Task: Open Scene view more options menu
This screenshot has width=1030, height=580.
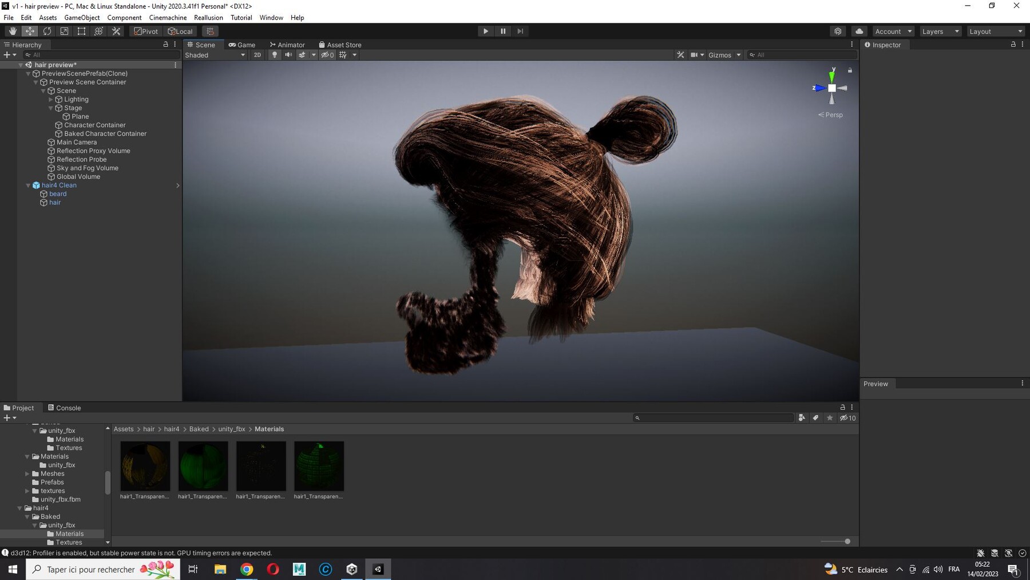Action: (851, 44)
